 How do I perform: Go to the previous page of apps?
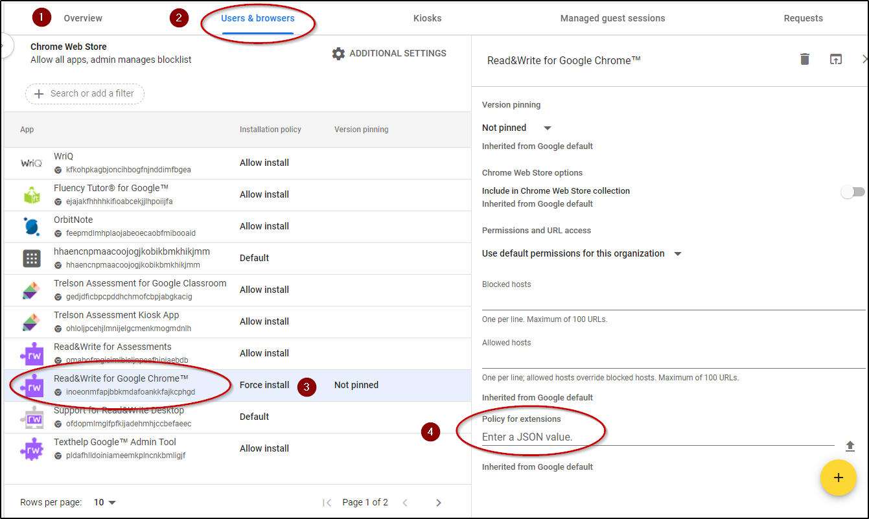point(405,503)
